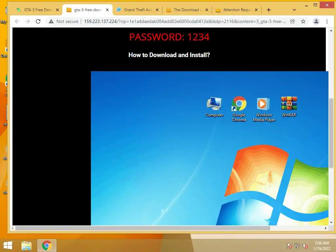336x252 pixels.
Task: Bookmark this page with the star
Action: point(303,21)
